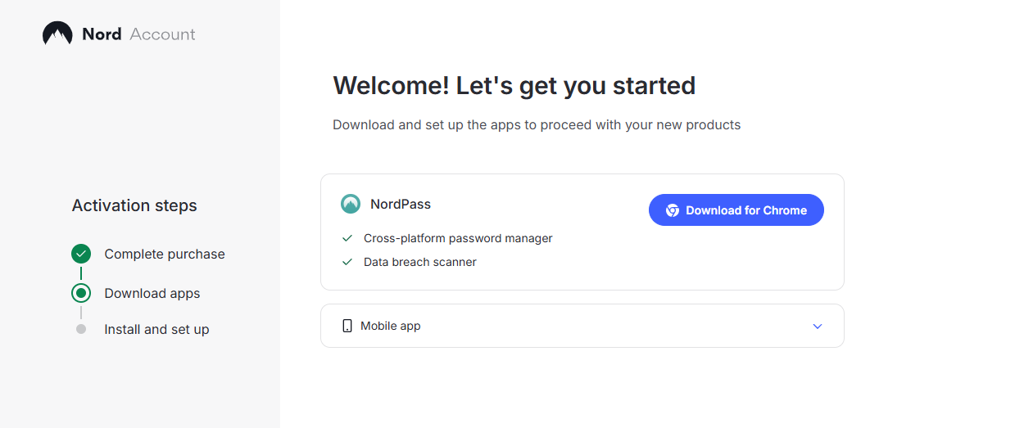This screenshot has height=428, width=1015.
Task: Click the Activation steps heading
Action: pos(134,205)
